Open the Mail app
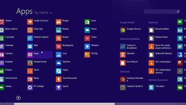186x105 pixels. point(33,46)
